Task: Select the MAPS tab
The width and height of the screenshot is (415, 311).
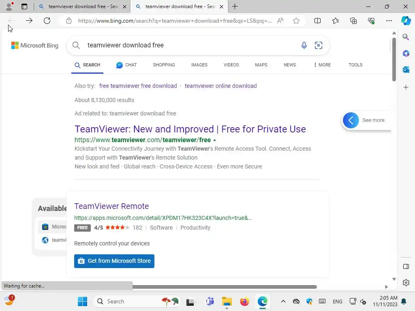Action: (x=261, y=65)
